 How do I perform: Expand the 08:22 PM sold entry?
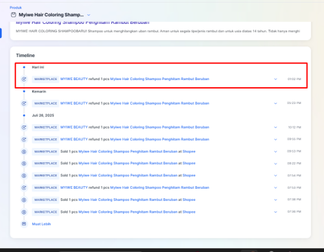275,163
